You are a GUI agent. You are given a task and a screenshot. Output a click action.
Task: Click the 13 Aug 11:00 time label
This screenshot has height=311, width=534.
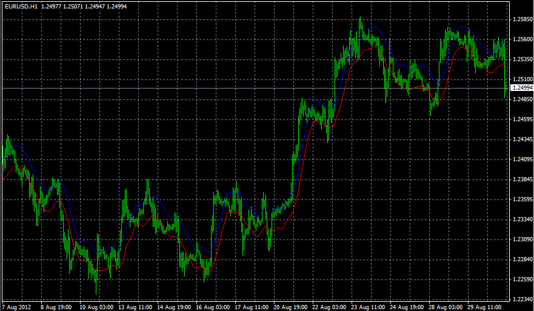click(135, 307)
